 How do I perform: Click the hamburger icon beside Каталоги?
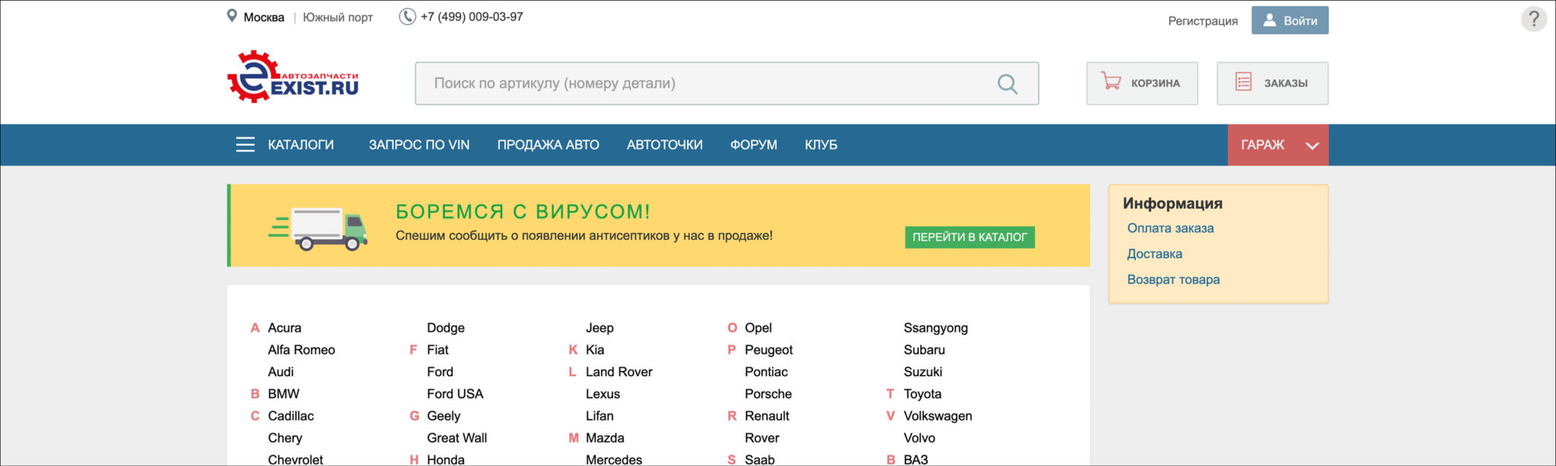point(245,145)
